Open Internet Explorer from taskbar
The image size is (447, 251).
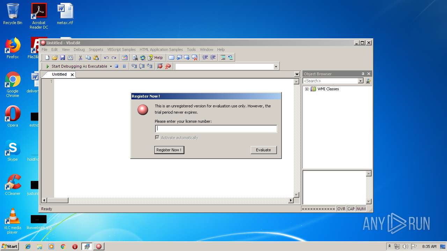pyautogui.click(x=28, y=246)
